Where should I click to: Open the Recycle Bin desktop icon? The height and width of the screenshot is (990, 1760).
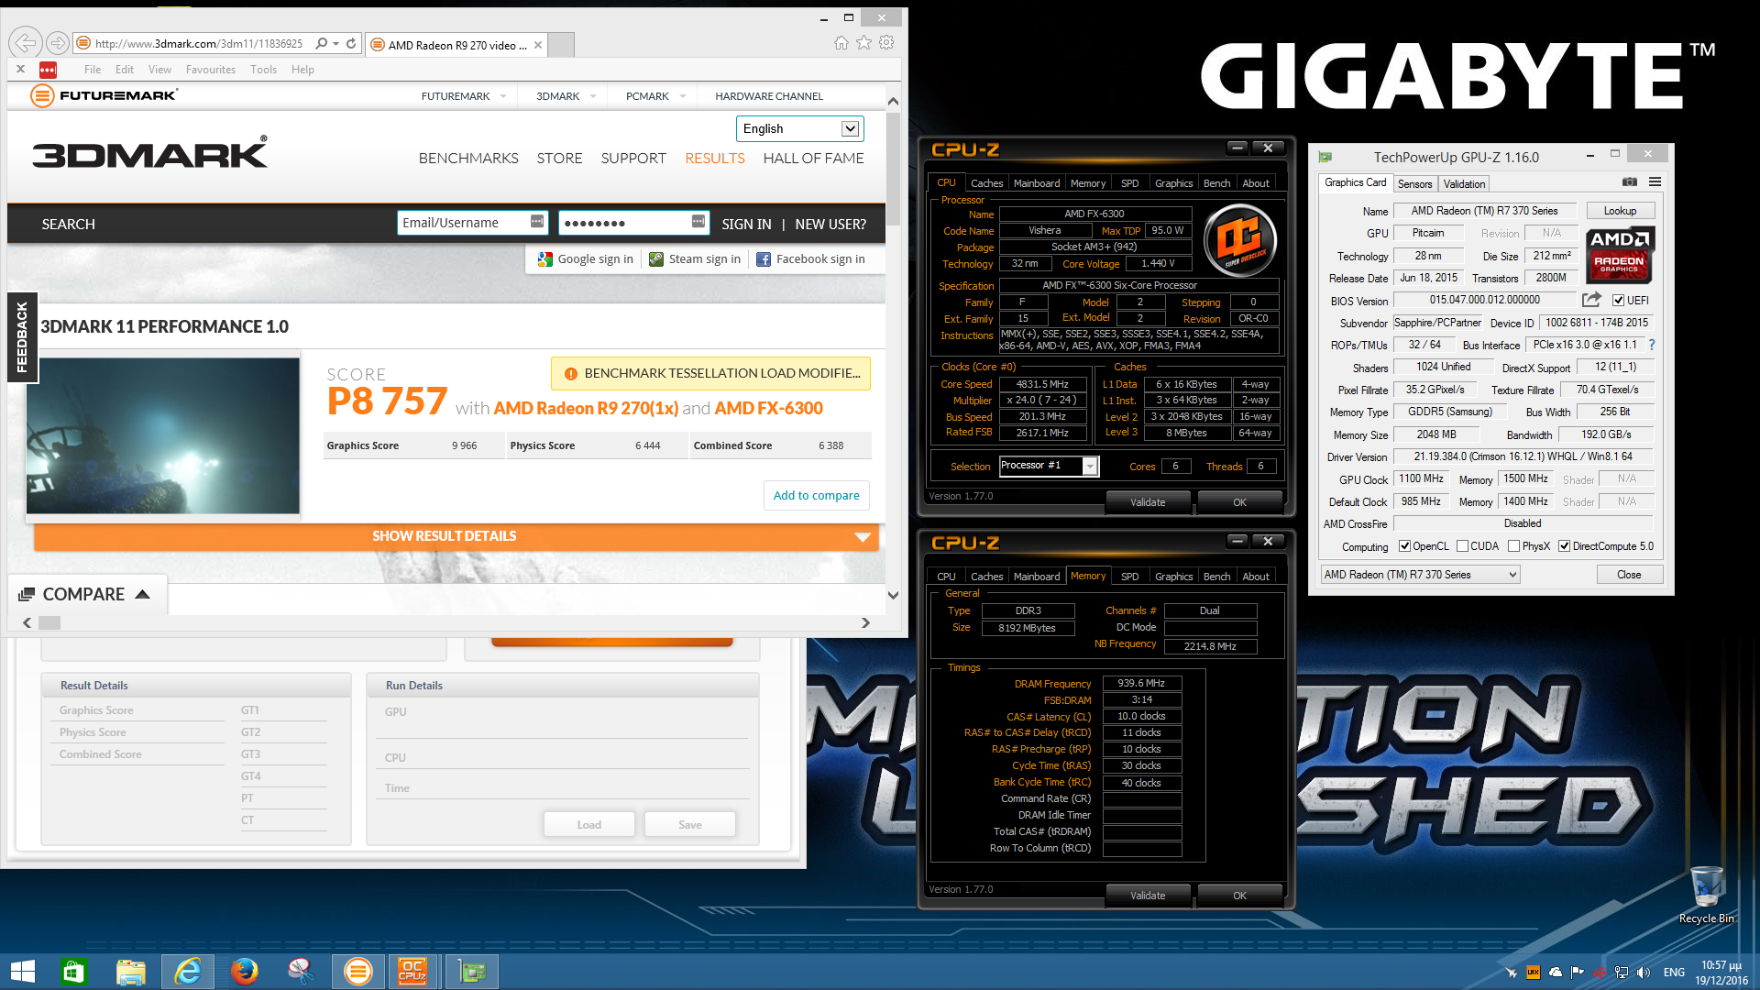pyautogui.click(x=1706, y=895)
